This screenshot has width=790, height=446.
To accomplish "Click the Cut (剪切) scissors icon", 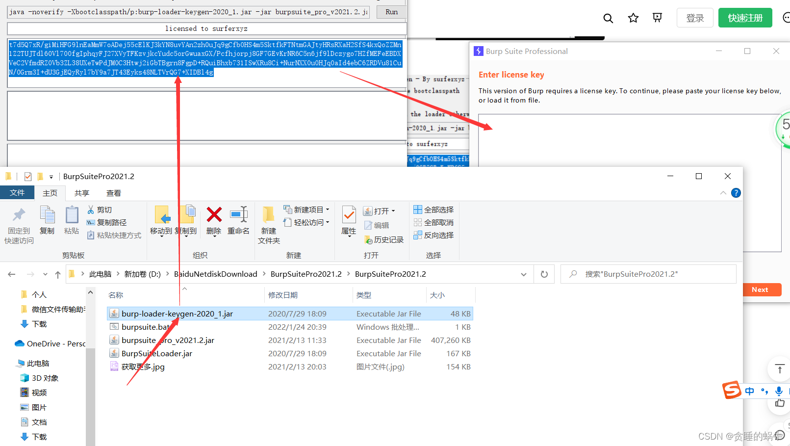I will pyautogui.click(x=91, y=210).
